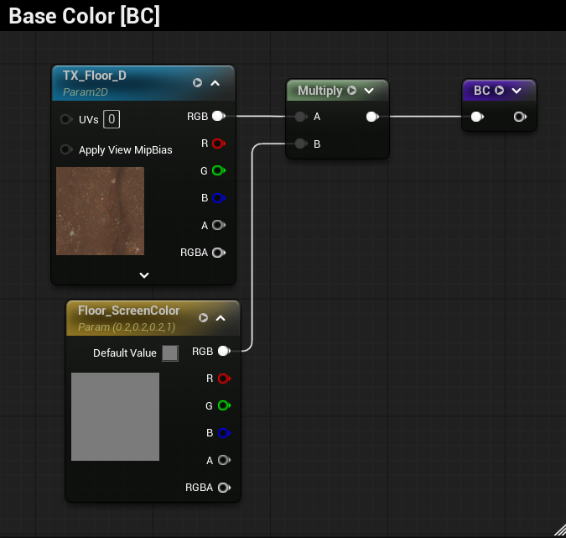Viewport: 566px width, 538px height.
Task: Click the TX_Floor_D red R output pin
Action: (218, 144)
